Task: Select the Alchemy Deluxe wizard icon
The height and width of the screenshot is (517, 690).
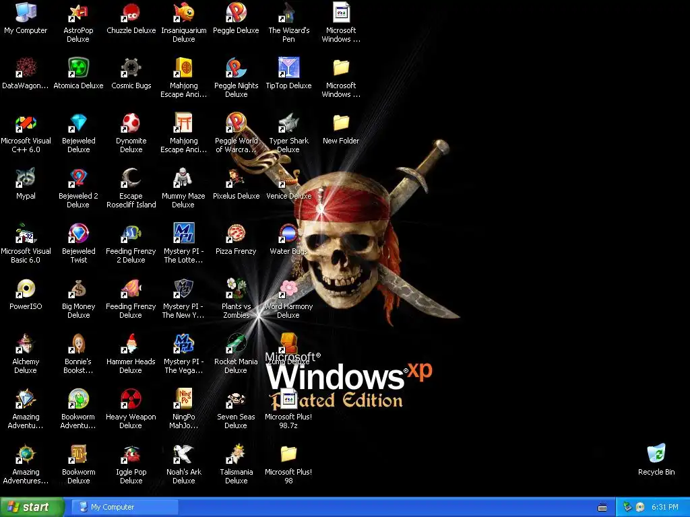Action: point(26,344)
